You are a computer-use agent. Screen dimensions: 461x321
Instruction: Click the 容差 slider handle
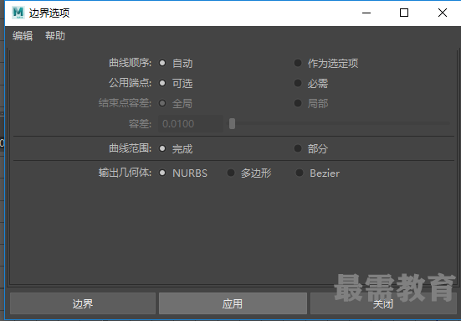(233, 124)
